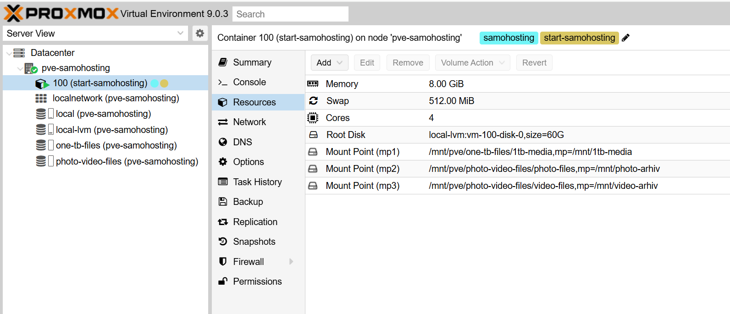730x314 pixels.
Task: Click the cyan samohosting tag
Action: pos(508,38)
